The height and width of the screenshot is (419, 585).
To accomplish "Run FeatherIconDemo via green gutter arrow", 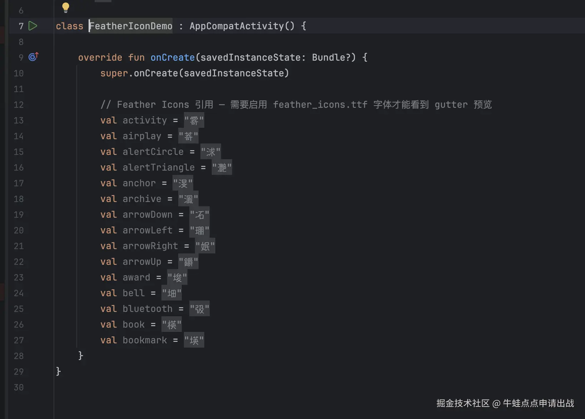I will [x=33, y=26].
